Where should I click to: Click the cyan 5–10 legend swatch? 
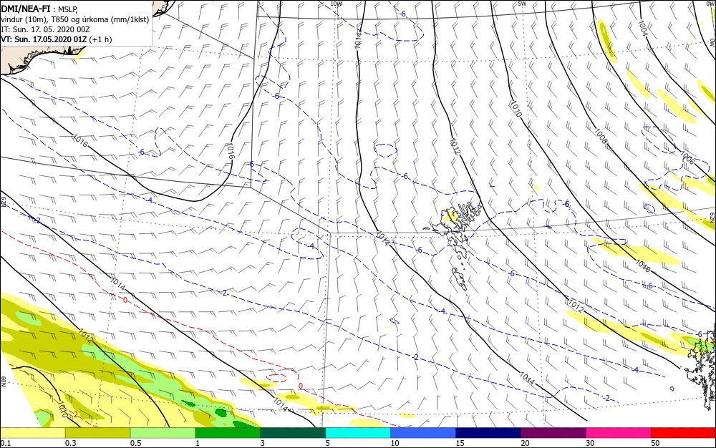358,433
